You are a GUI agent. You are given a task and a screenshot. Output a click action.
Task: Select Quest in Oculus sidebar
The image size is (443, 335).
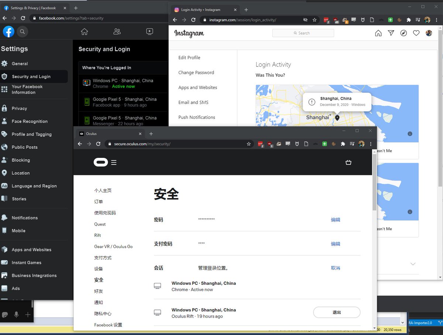[x=100, y=224]
